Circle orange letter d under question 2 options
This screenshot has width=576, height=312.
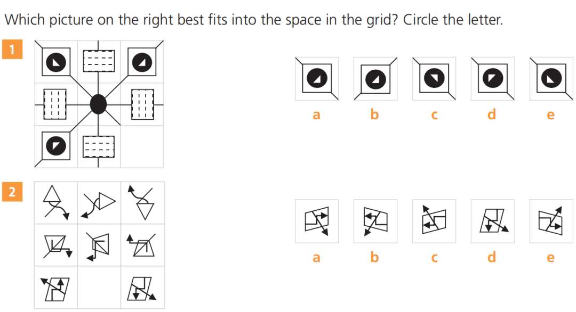(x=492, y=258)
